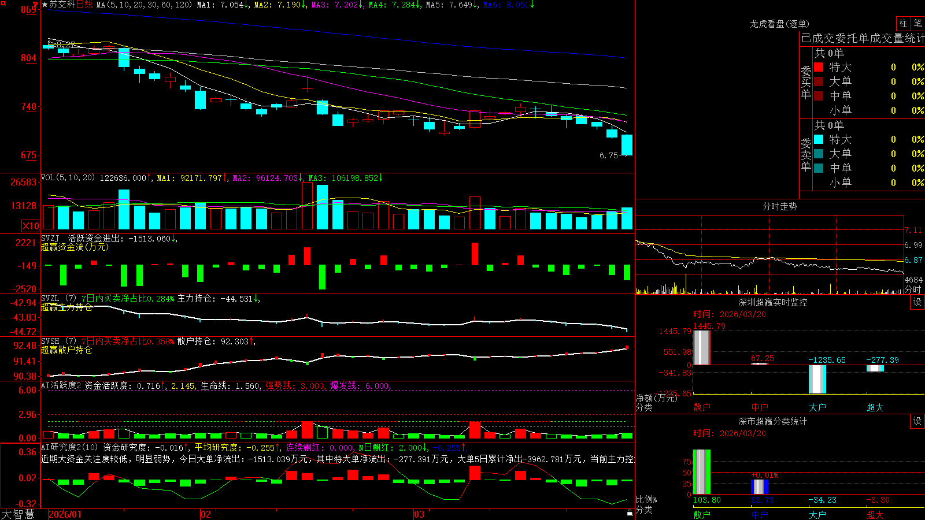This screenshot has height=520, width=925.
Task: Click 散户持仓: 92.303 value
Action: pyautogui.click(x=216, y=341)
